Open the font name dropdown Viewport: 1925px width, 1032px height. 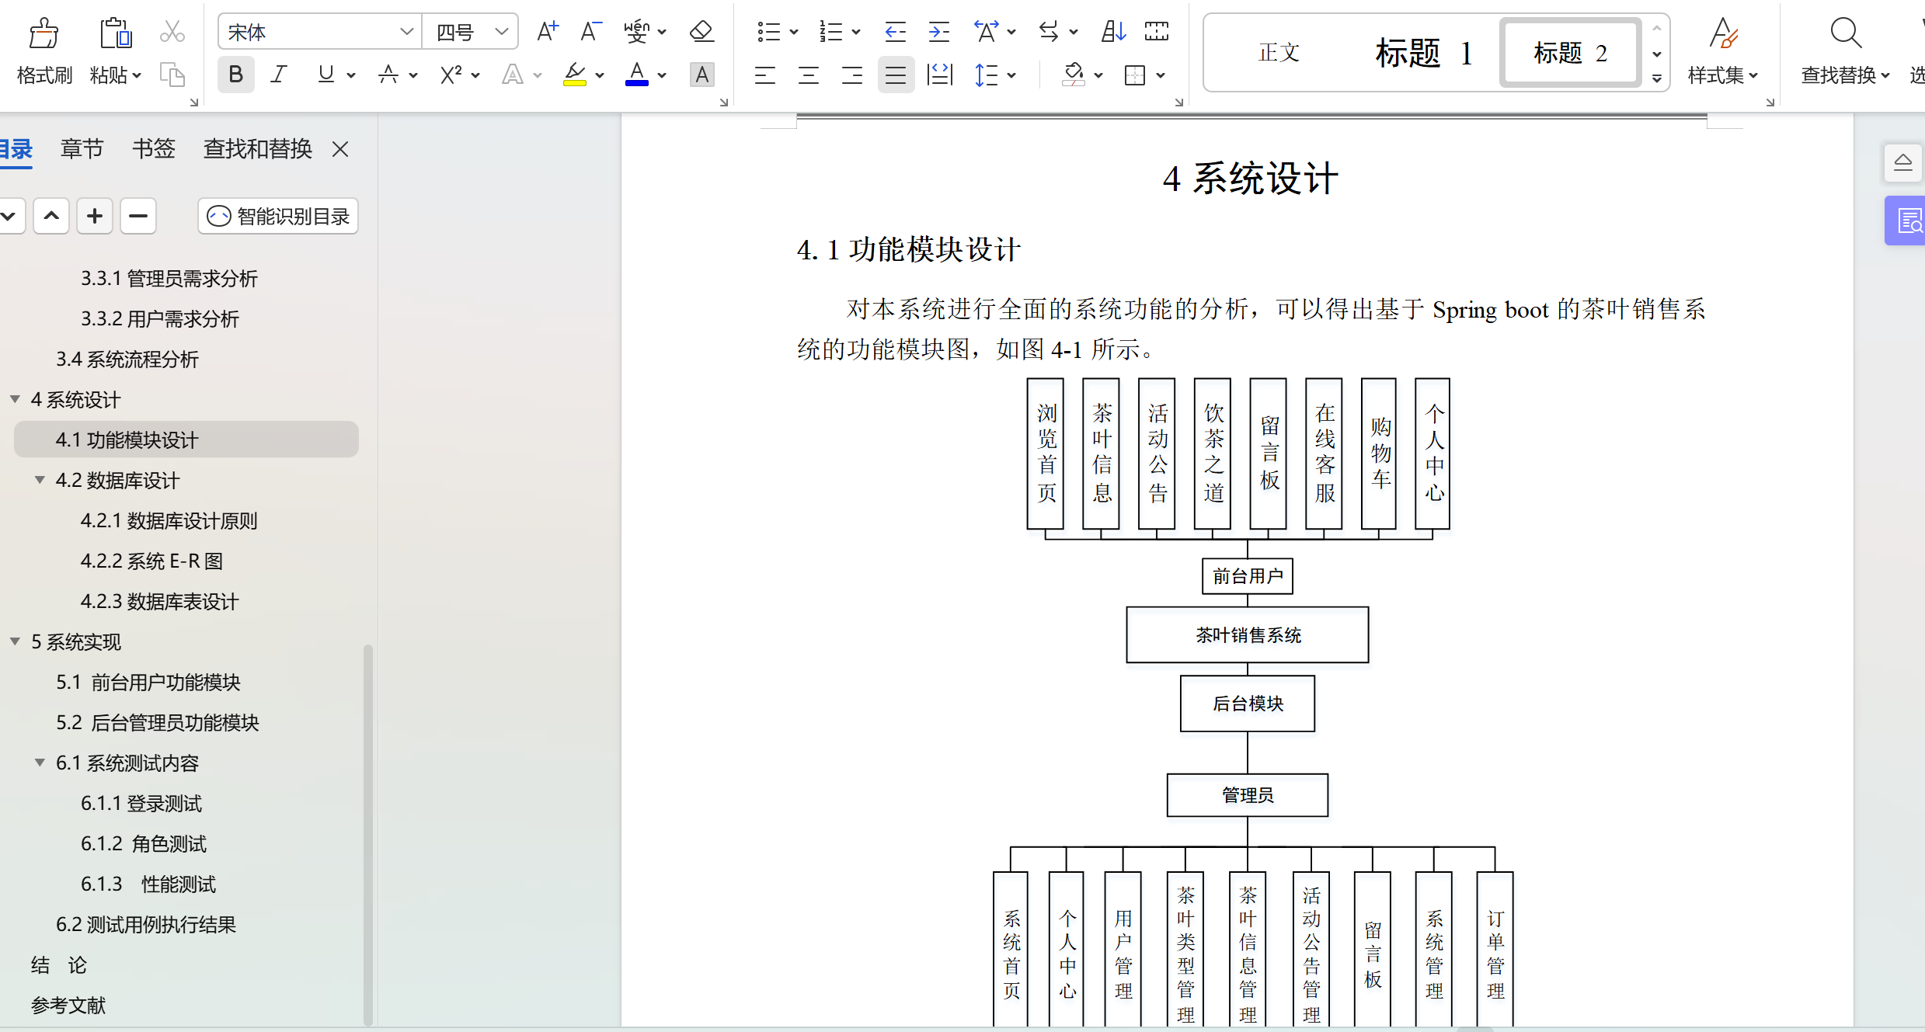click(406, 32)
